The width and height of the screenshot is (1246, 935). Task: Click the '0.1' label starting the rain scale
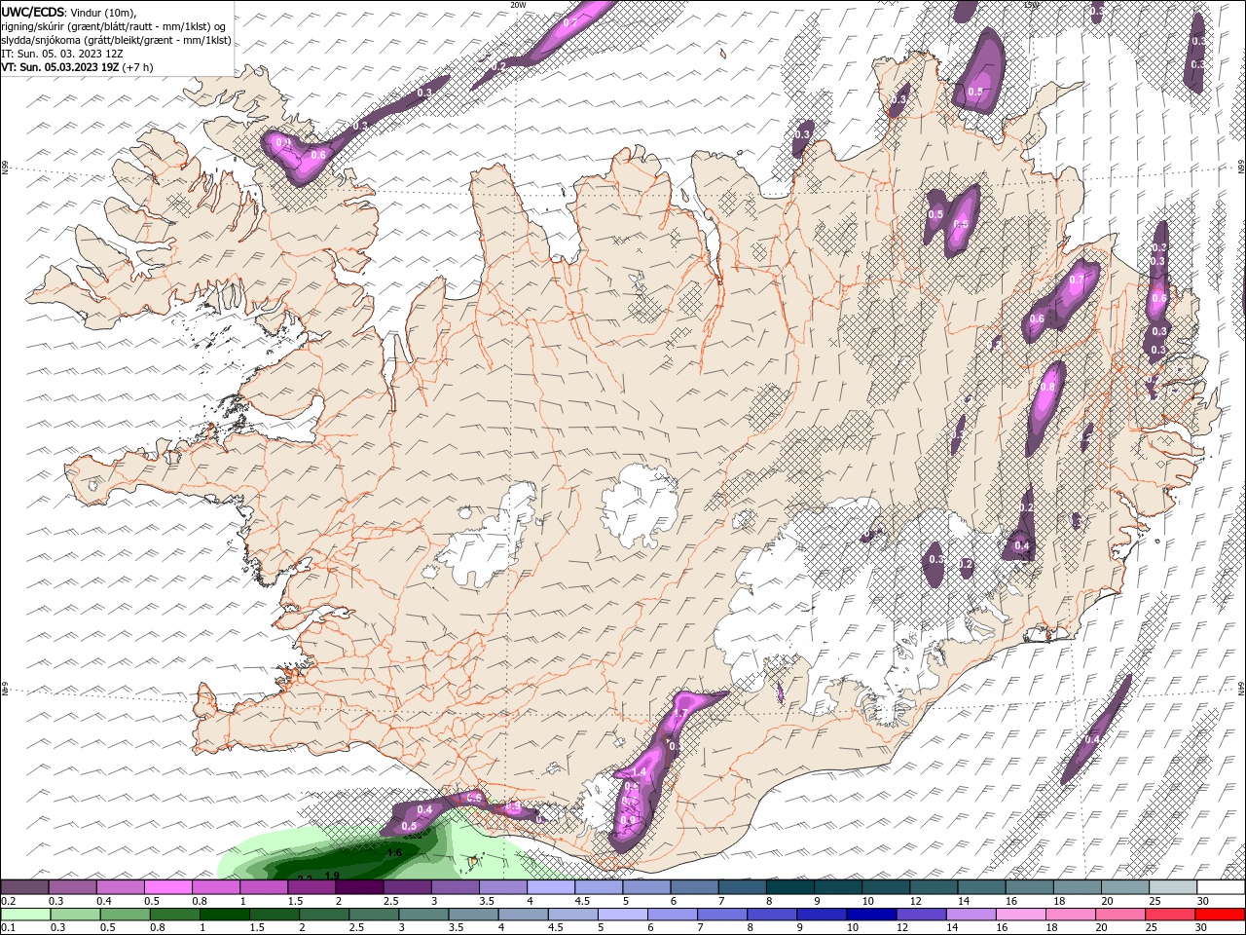click(9, 928)
